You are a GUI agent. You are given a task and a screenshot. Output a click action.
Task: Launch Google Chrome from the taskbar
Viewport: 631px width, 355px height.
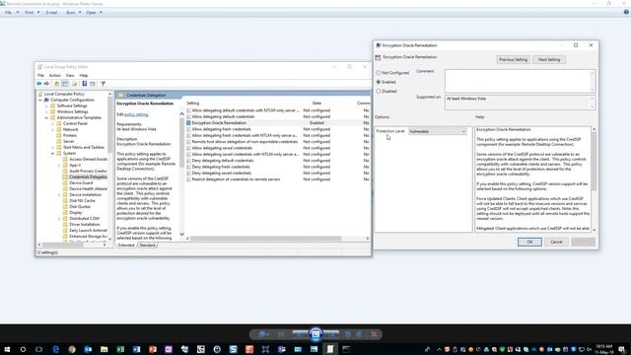[72, 349]
